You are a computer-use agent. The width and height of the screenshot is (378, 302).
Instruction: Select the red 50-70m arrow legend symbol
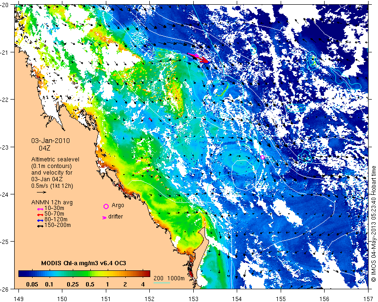click(x=40, y=215)
